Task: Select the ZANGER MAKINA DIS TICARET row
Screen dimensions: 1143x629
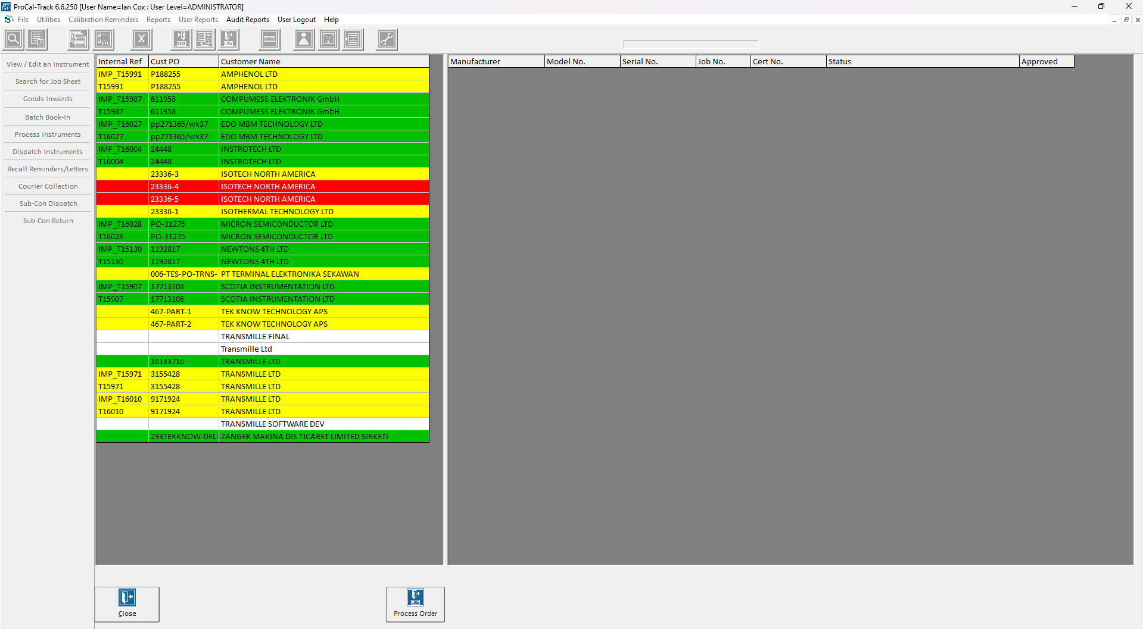Action: 263,437
